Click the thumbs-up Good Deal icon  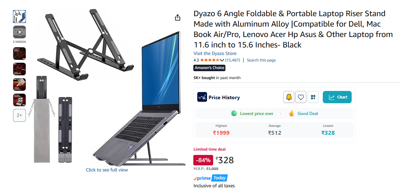coord(292,113)
